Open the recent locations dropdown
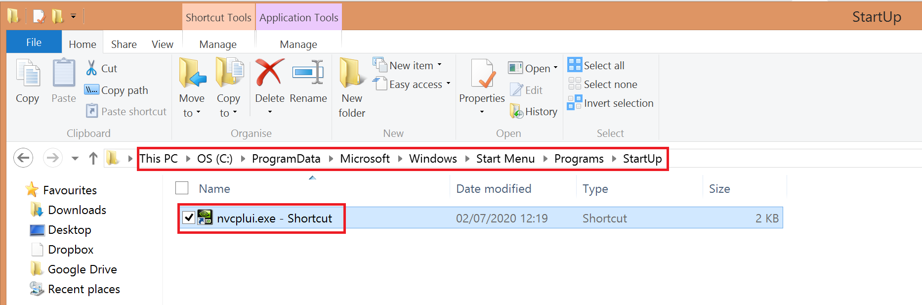This screenshot has width=922, height=305. (x=75, y=159)
